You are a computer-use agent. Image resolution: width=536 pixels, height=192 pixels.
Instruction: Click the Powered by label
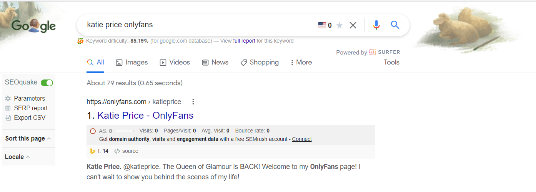(351, 53)
